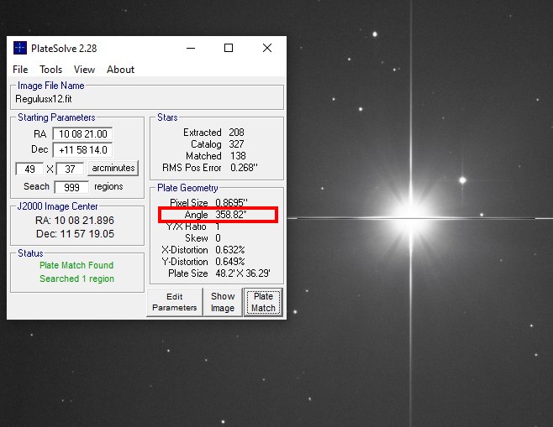Select the field width box showing 49

tap(29, 169)
